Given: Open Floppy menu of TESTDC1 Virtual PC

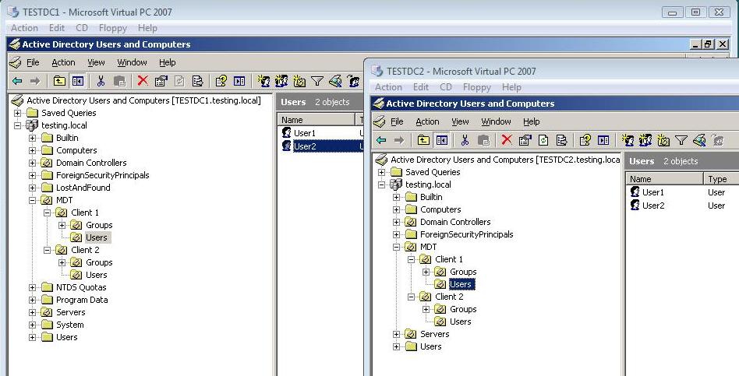Looking at the screenshot, I should tap(112, 28).
